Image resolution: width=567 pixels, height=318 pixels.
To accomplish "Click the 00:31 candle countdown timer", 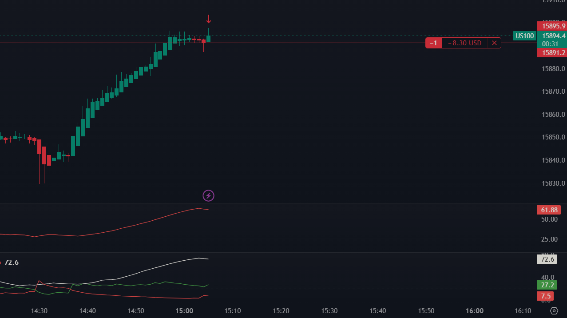I will (x=550, y=44).
